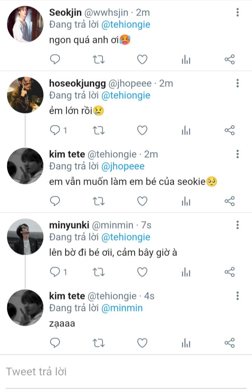Screen dimensions: 252x390
Task: Like minyunki's 'lên bờ đi bé ơii' tweet
Action: (x=142, y=272)
